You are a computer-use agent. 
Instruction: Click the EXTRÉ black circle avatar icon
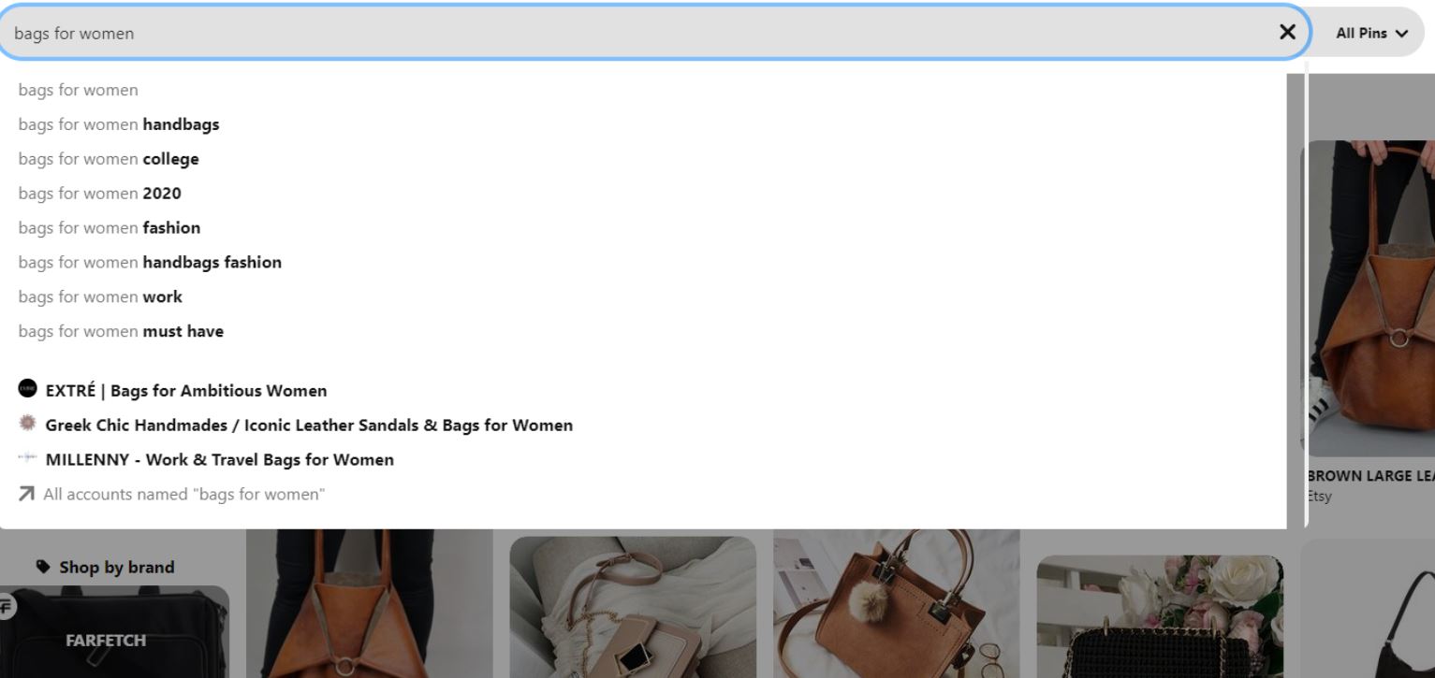[28, 389]
